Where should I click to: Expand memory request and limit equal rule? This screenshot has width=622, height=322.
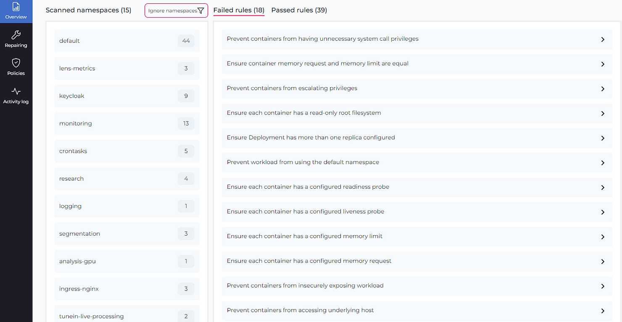click(x=603, y=64)
